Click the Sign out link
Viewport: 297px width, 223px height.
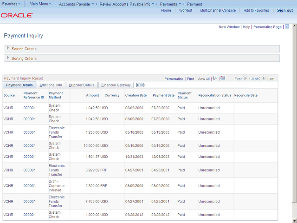pyautogui.click(x=285, y=10)
